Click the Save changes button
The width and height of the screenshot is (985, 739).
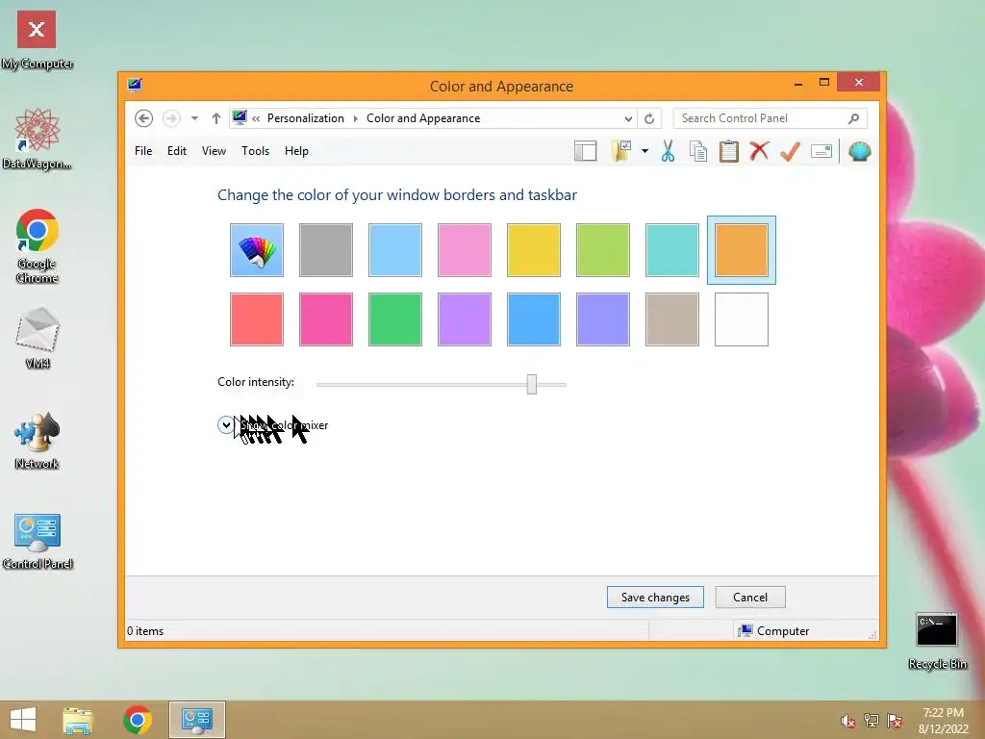coord(655,597)
